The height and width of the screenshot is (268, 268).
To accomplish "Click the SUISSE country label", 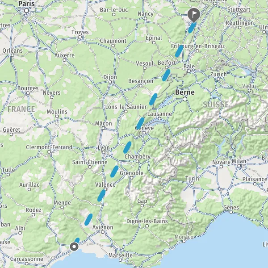I will click(216, 105).
